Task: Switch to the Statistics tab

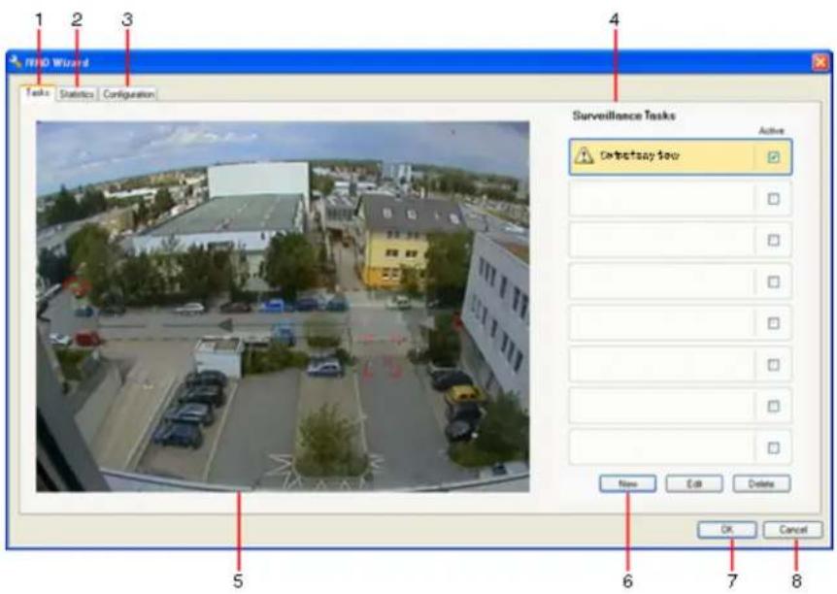Action: tap(77, 94)
